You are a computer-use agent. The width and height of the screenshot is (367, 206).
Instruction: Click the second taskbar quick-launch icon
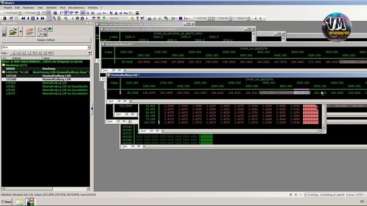click(x=19, y=201)
